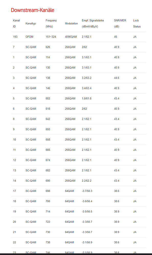Click the SNR/MER (dB) column header
The height and width of the screenshot is (255, 152).
120,24
